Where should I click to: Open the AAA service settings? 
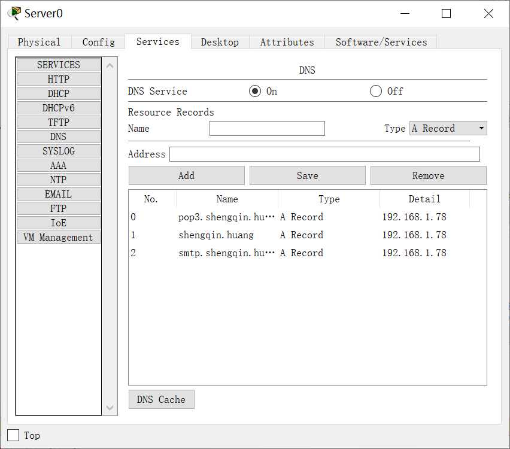coord(59,165)
